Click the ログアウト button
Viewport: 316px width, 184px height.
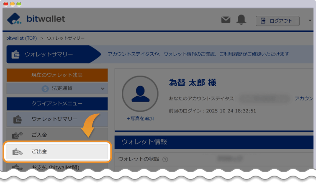(277, 21)
